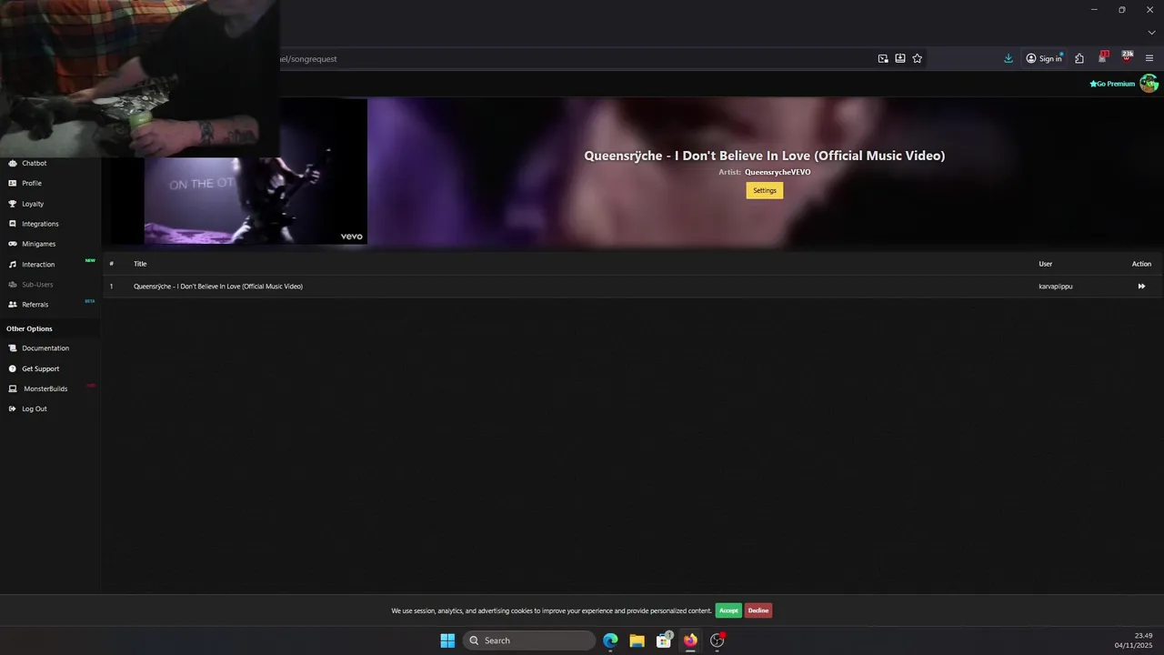Click the Log Out arrow icon
Image resolution: width=1164 pixels, height=655 pixels.
point(13,409)
